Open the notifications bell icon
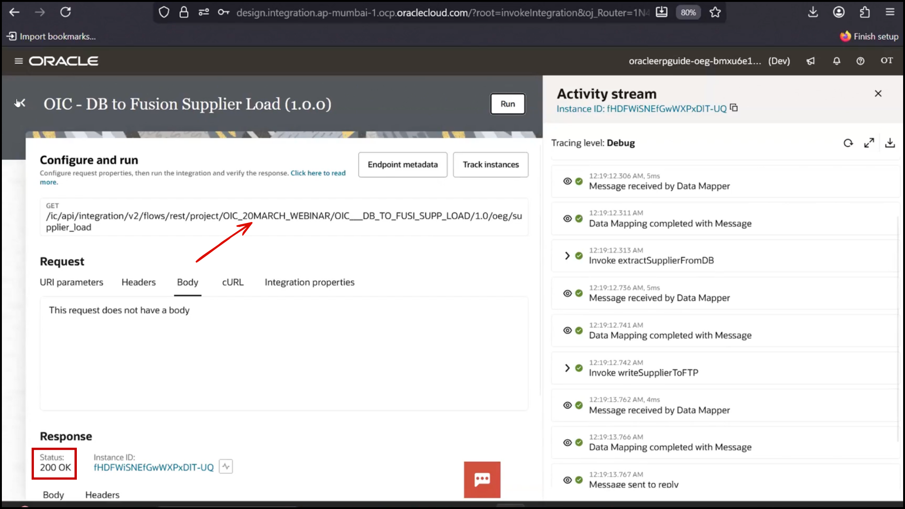Image resolution: width=905 pixels, height=509 pixels. tap(837, 61)
